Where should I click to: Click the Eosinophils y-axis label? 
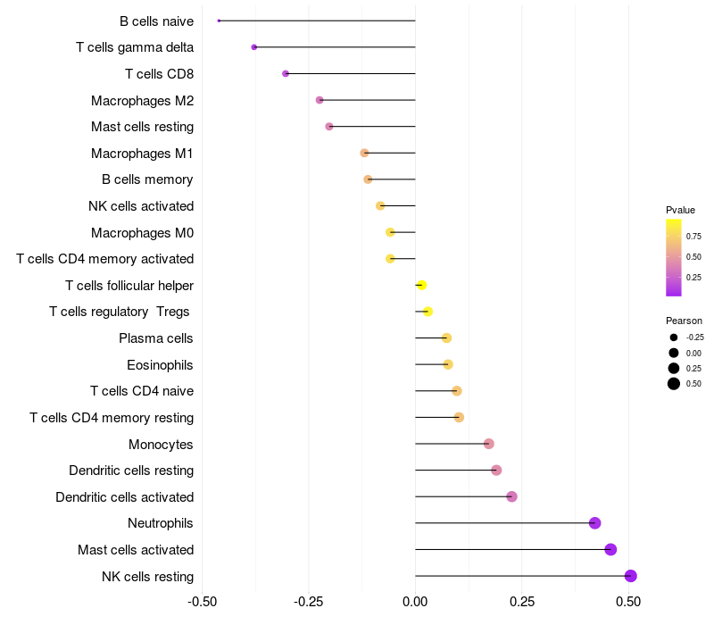pos(160,364)
